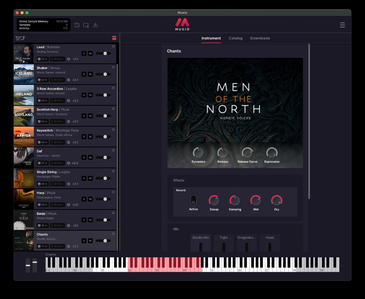Screen dimensions: 365x299
Task: Adjust the Lead Rumbler volume slider
Action: [x=103, y=54]
